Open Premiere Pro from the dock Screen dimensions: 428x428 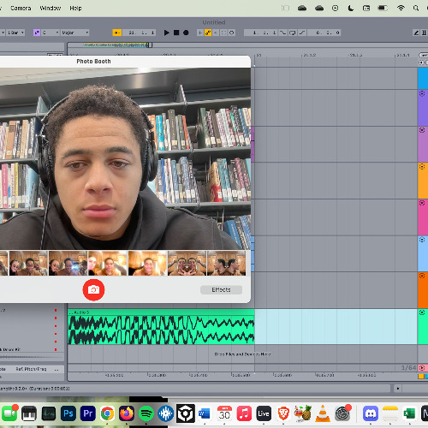(88, 413)
